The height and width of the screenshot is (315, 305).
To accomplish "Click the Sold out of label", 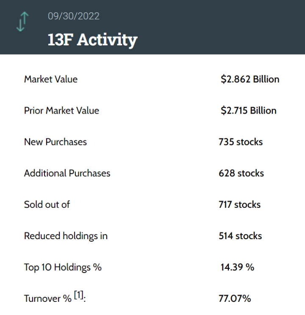I will (x=47, y=204).
